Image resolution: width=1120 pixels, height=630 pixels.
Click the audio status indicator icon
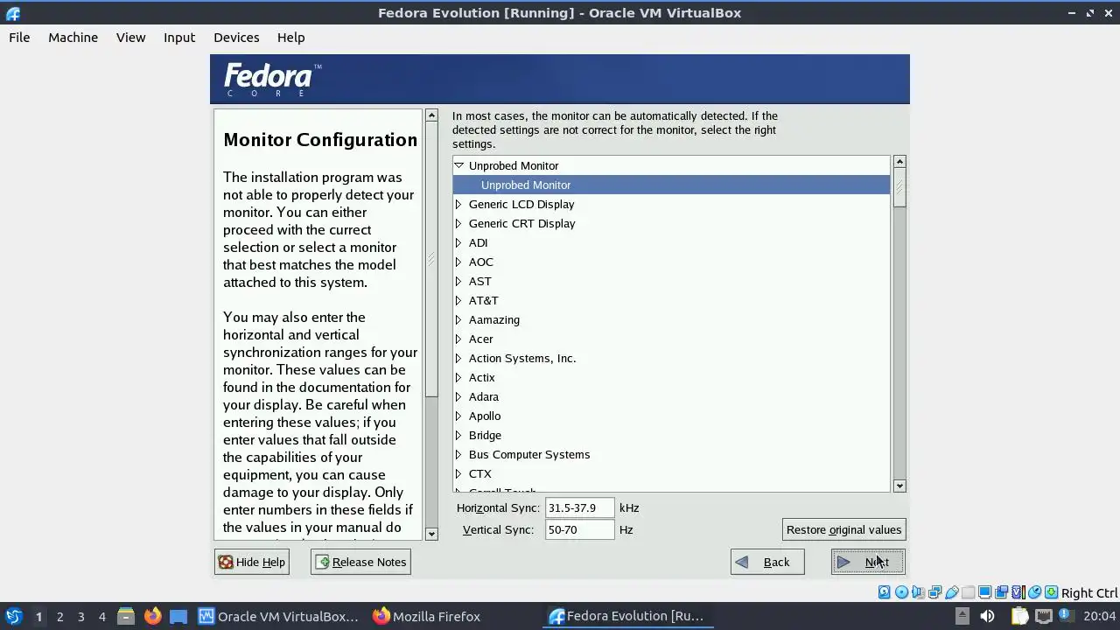[918, 592]
